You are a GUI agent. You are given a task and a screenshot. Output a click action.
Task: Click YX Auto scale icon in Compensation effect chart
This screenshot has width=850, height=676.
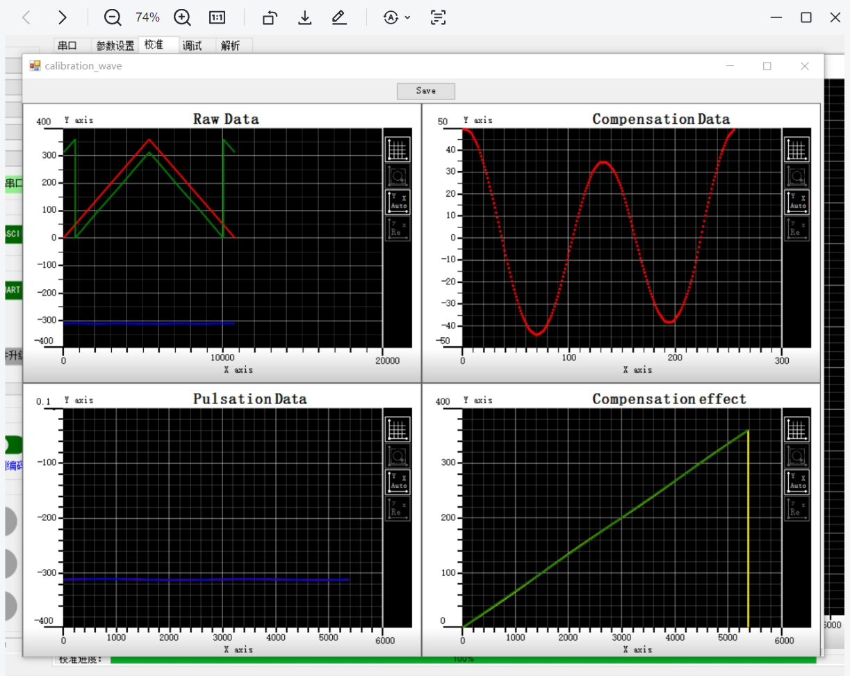(797, 482)
